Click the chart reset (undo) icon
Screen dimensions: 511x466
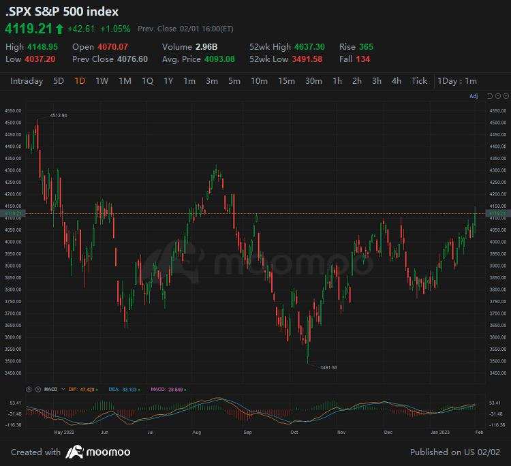pos(489,96)
